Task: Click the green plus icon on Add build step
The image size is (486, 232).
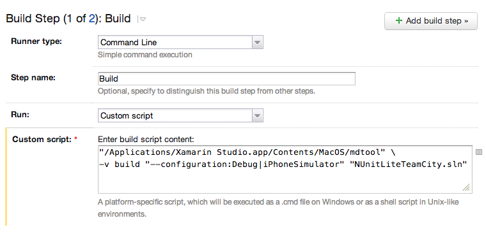Action: [399, 20]
